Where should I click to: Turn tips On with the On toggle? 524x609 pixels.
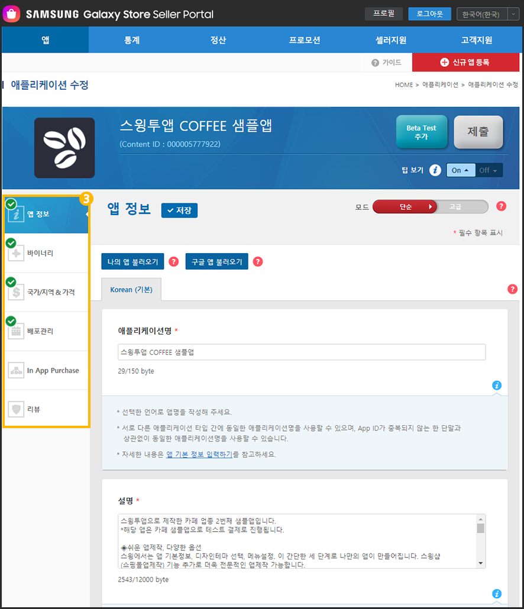tap(461, 170)
